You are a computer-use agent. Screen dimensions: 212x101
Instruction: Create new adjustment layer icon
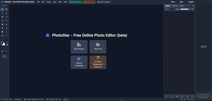click(182, 96)
